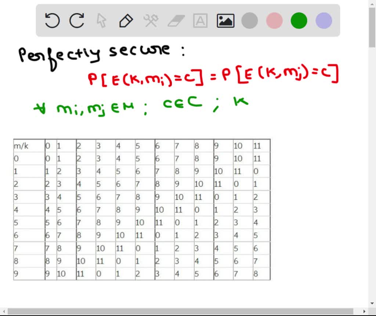Image resolution: width=376 pixels, height=316 pixels.
Task: Select the Text tool
Action: pyautogui.click(x=200, y=21)
